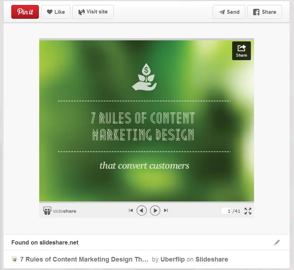
Task: Click the red Pin it button
Action: [25, 12]
